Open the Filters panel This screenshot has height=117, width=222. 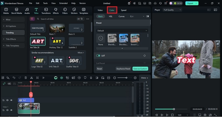65,11
